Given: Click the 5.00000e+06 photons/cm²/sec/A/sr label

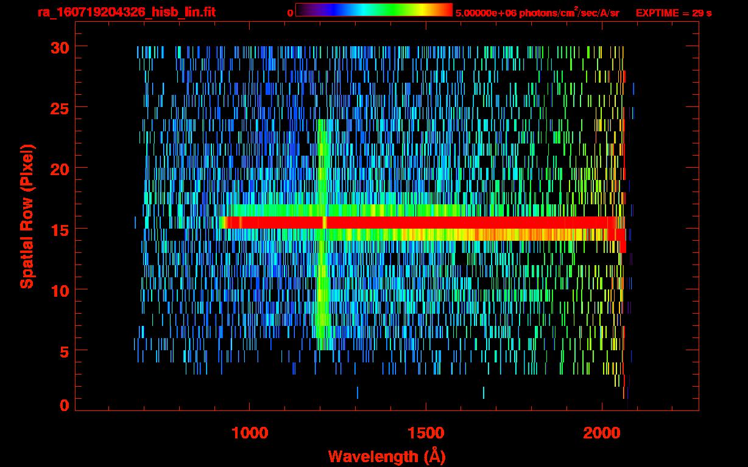Looking at the screenshot, I should coord(537,12).
